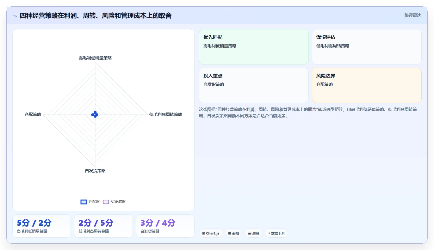Viewport: 434px width, 250px height.
Task: Click the blue data points at radar center
Action: click(95, 115)
